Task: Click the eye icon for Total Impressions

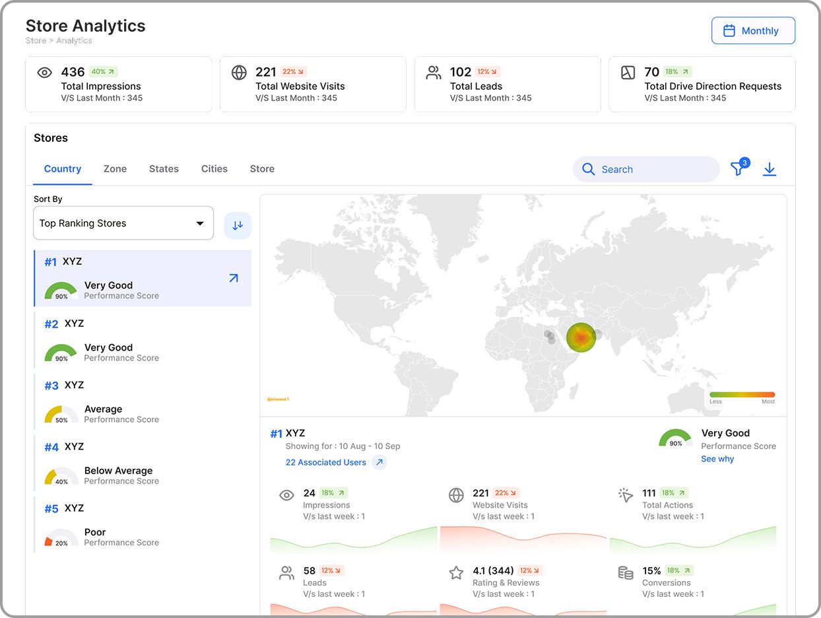Action: tap(44, 73)
